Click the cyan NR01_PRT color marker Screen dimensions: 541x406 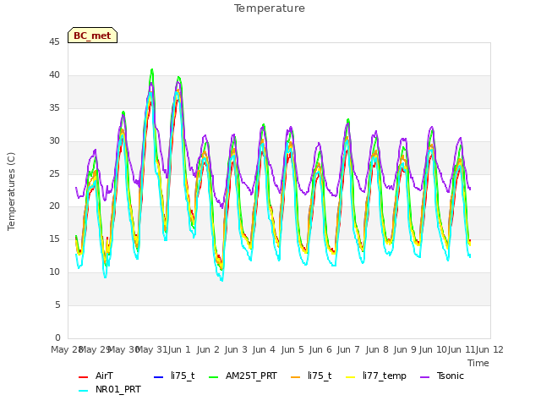point(83,391)
